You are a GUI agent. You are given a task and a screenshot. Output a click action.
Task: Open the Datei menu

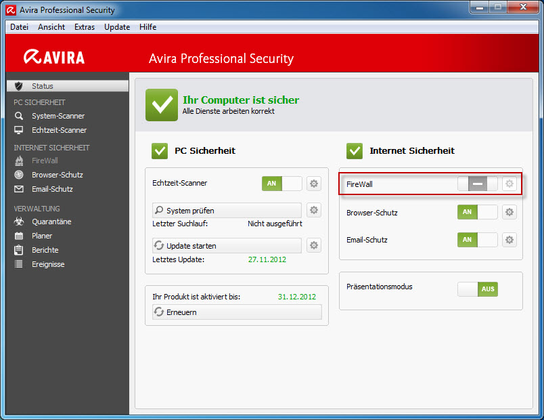click(19, 27)
